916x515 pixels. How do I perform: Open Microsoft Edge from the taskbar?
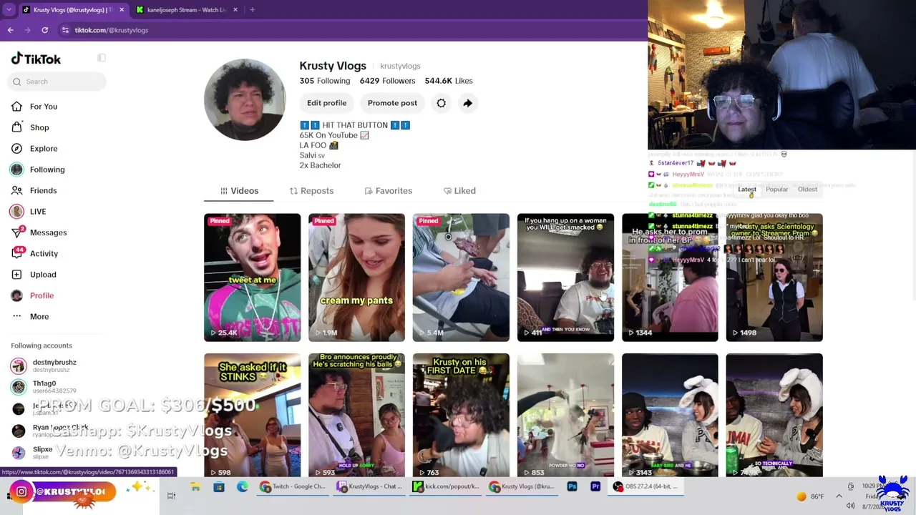[243, 487]
